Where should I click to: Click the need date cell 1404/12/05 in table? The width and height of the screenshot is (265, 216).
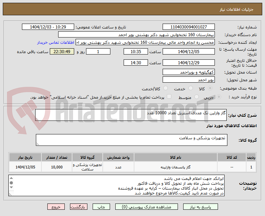[25, 167]
